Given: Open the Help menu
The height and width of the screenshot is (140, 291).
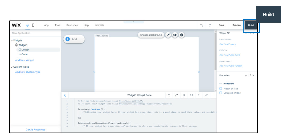Looking at the screenshot, I should click(x=86, y=25).
